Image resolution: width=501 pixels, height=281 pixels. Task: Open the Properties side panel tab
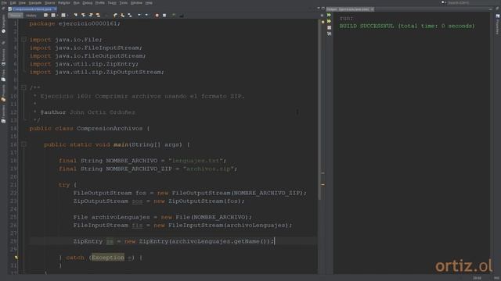click(498, 24)
